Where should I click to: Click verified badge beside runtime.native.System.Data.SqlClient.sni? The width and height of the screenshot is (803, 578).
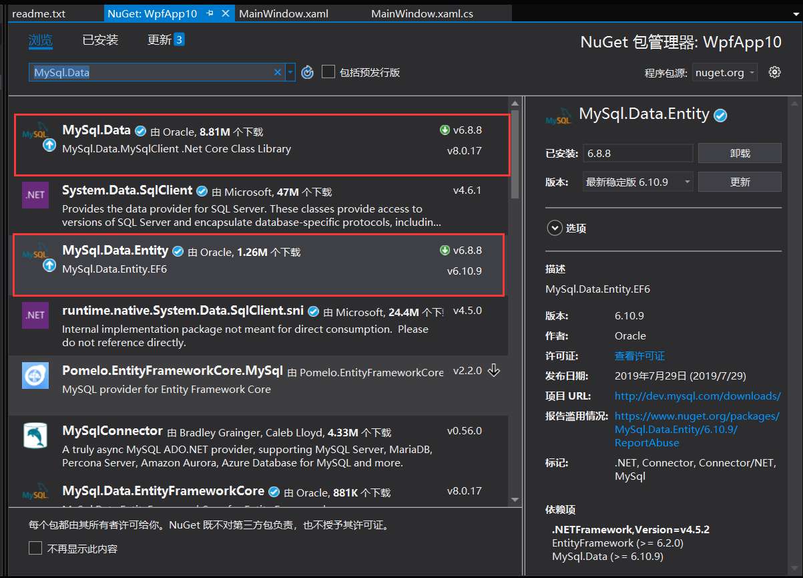pyautogui.click(x=313, y=311)
